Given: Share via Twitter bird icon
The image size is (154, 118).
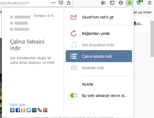Looking at the screenshot, I should pos(29,110).
